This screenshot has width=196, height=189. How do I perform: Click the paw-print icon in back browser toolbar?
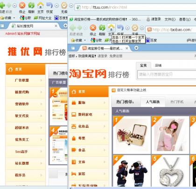click(x=64, y=6)
